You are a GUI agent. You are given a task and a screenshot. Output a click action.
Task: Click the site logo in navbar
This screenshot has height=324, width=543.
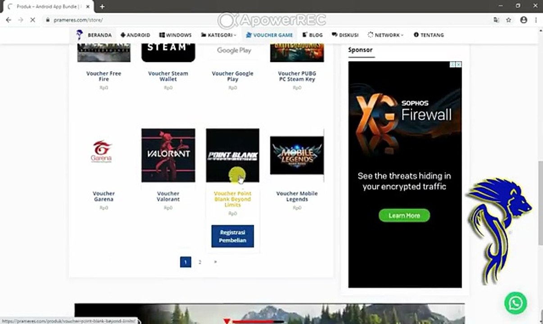[80, 35]
